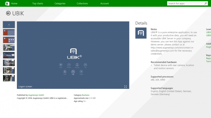Click the Copyright © 2014 Augmensys line
This screenshot has width=211, height=118.
pos(42,98)
